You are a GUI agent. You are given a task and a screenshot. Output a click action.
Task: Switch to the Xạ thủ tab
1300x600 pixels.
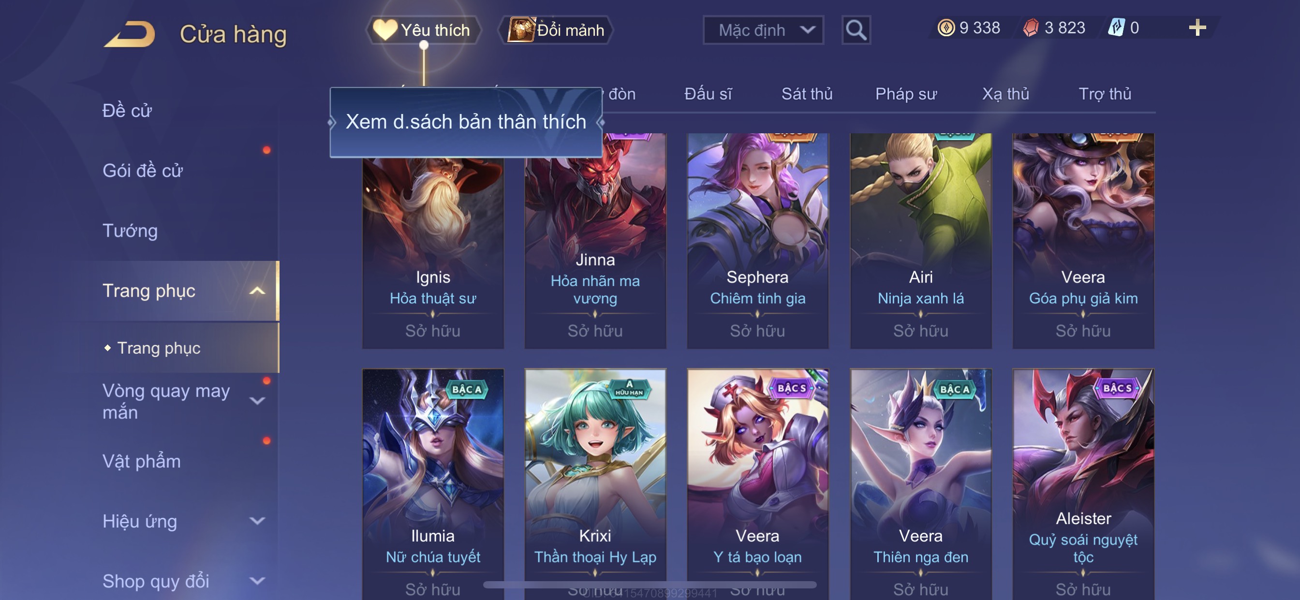point(1005,94)
